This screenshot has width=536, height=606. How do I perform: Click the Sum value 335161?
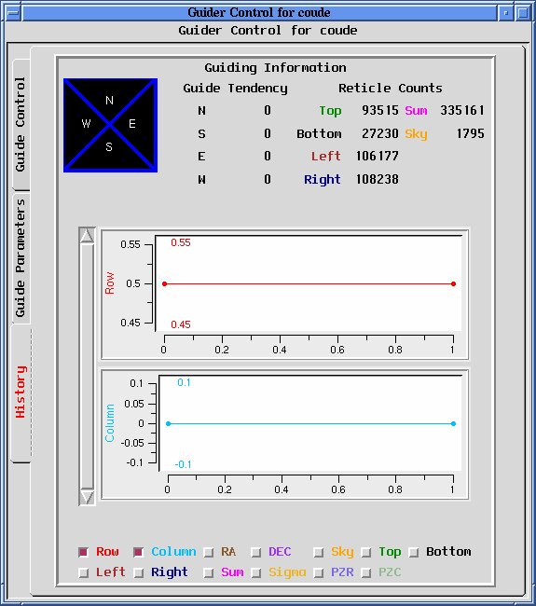pos(462,111)
